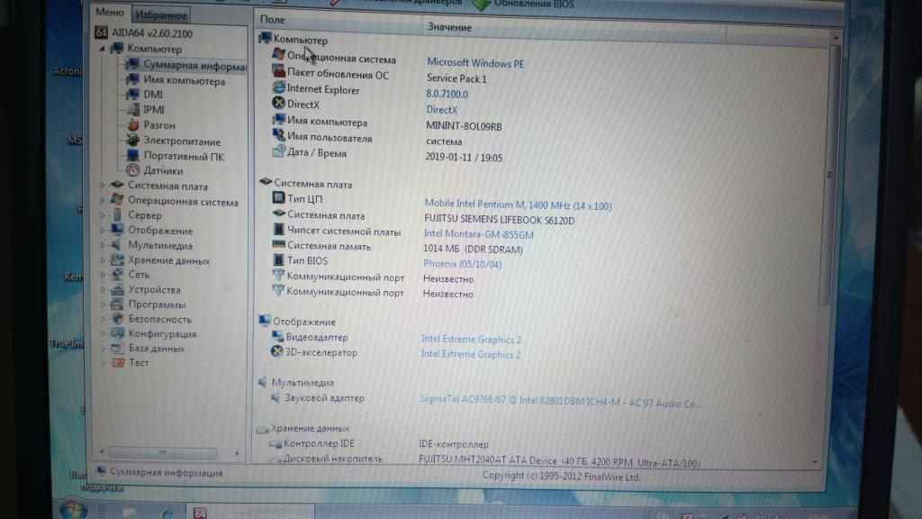Open the Обновления BIOS toolbar button
The image size is (922, 519).
(524, 4)
